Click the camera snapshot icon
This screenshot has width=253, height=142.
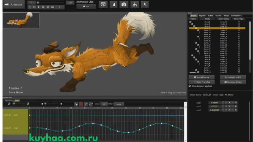click(124, 4)
